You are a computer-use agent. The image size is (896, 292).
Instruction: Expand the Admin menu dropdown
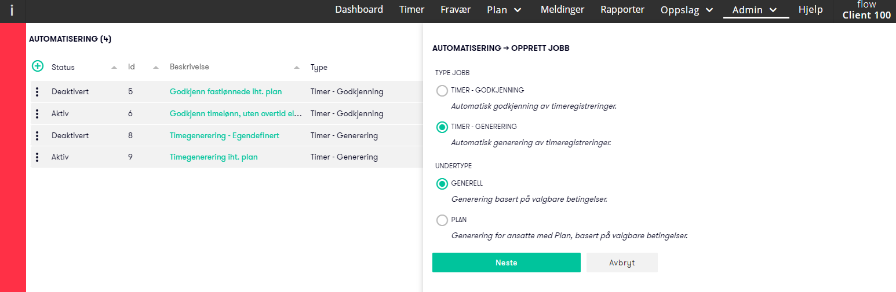pyautogui.click(x=756, y=10)
